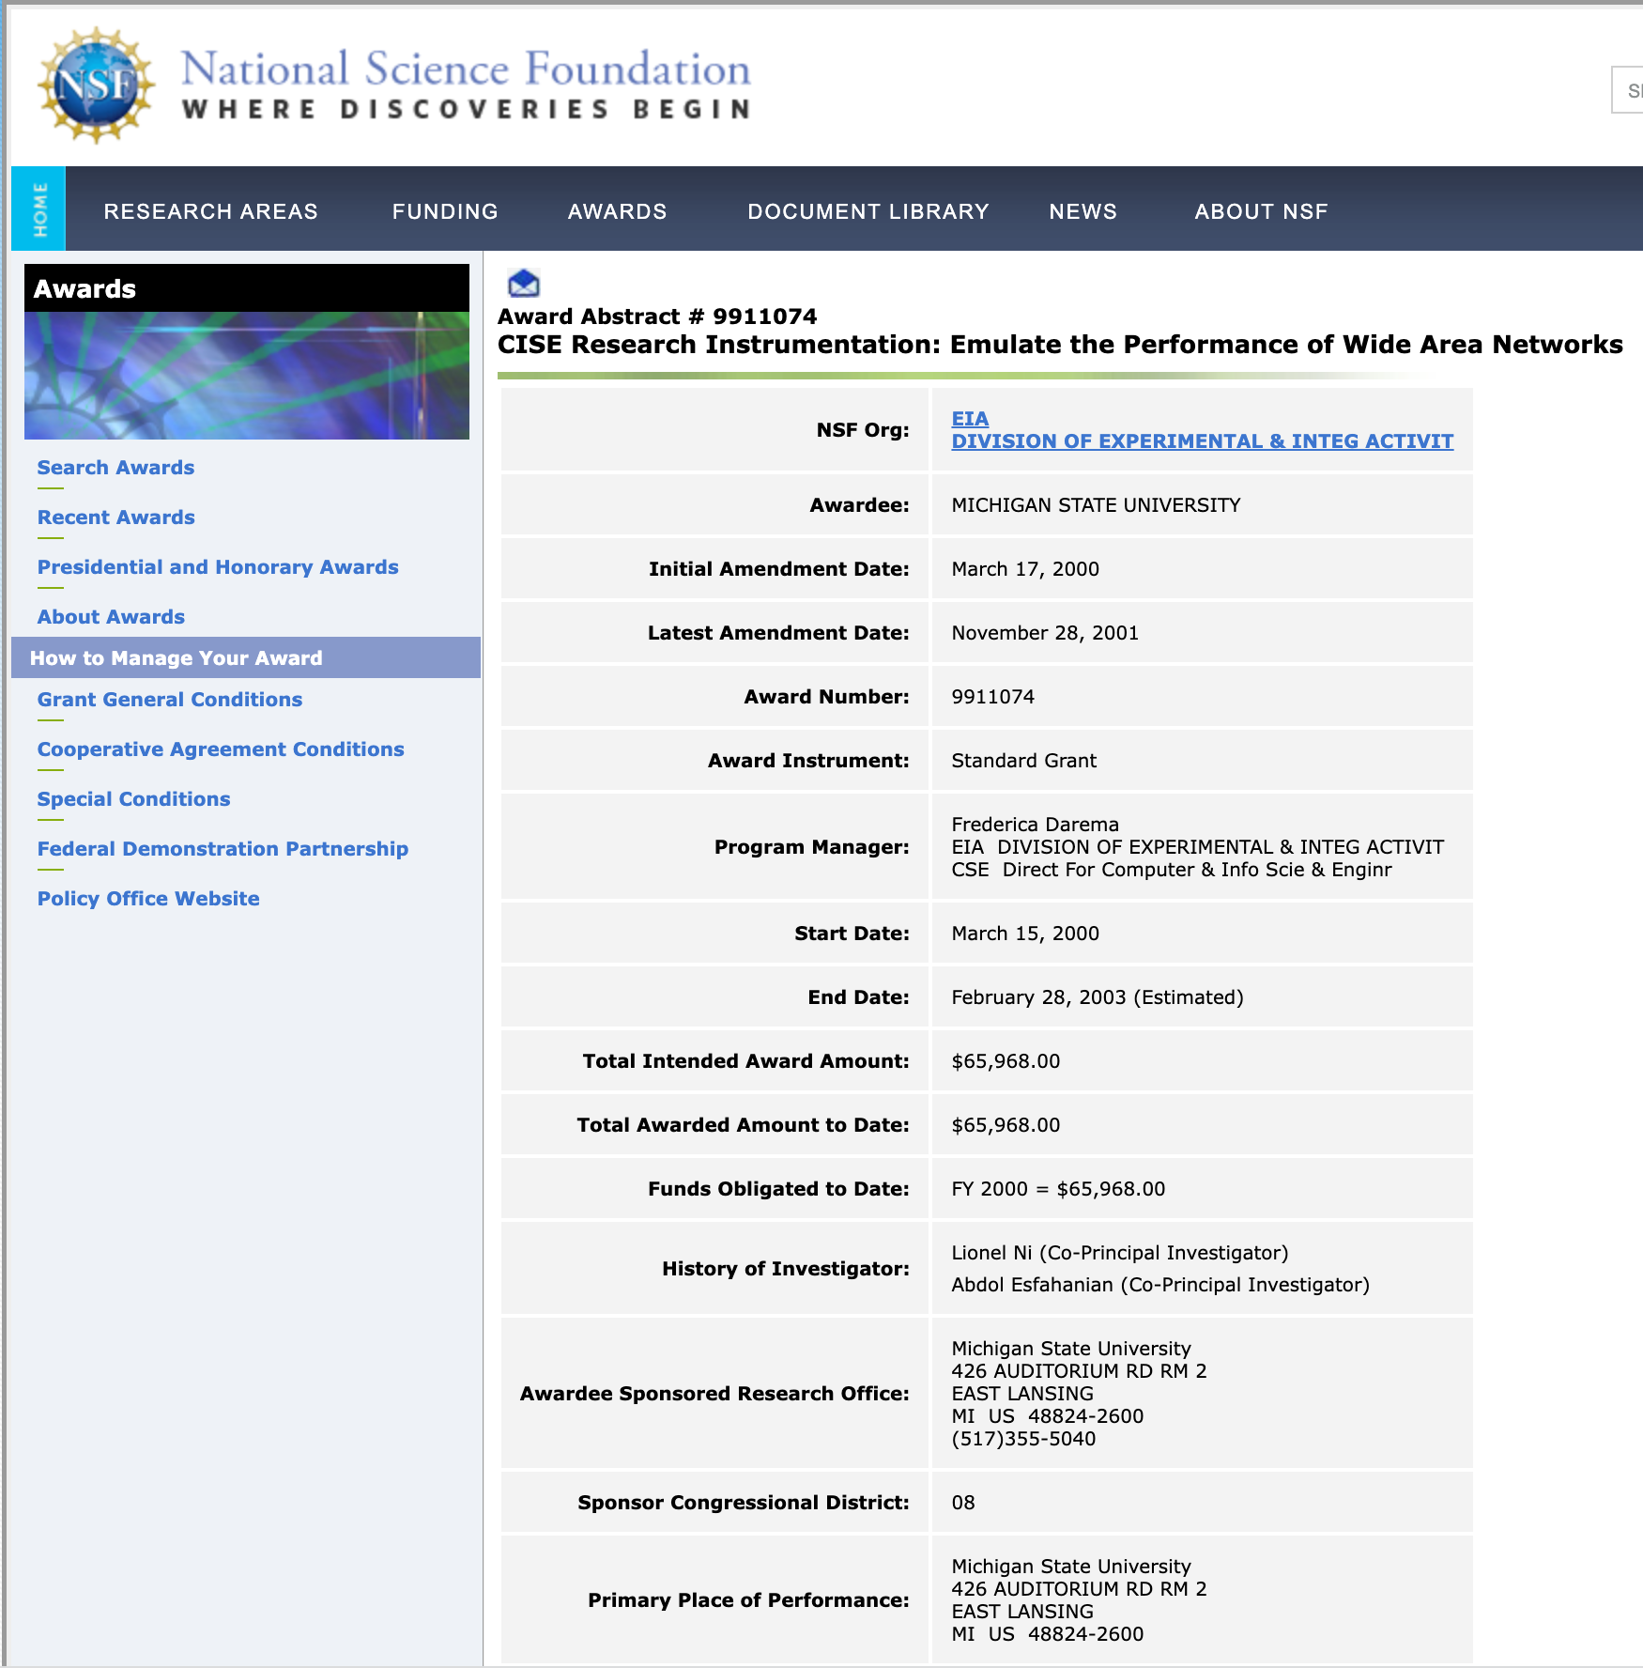
Task: Open the AWARDS menu
Action: pyautogui.click(x=617, y=211)
